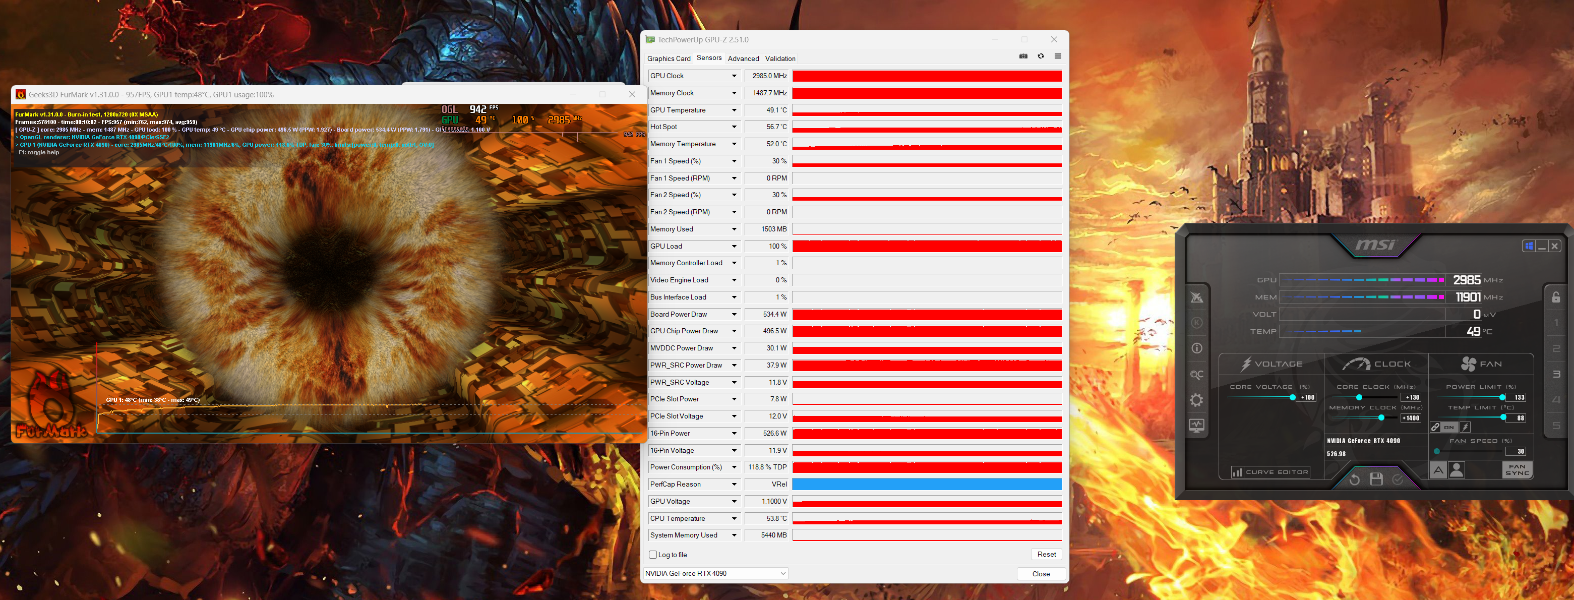Click the OC Scanner icon in Afterburner
1574x600 pixels.
1196,375
